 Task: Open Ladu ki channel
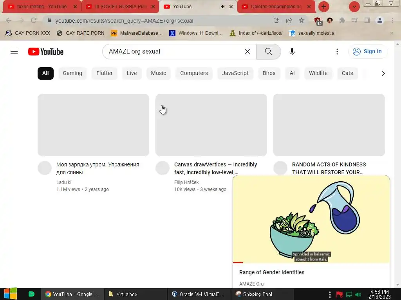[x=64, y=182]
